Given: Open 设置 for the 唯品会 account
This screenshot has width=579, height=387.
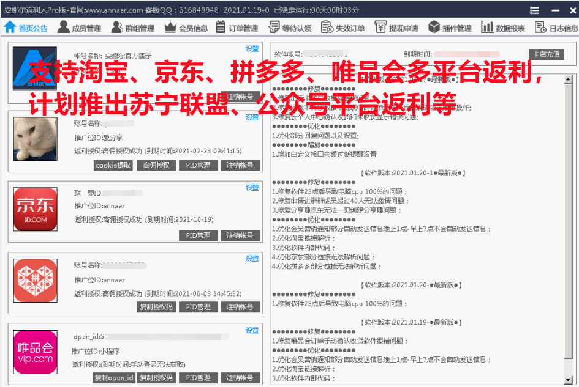Looking at the screenshot, I should 252,331.
